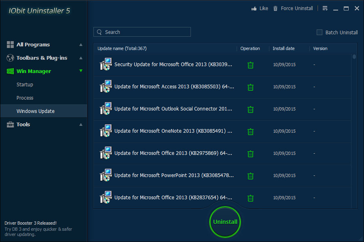Click trash icon for Security Update KB3039 row
Screen dimensions: 364x242
click(250, 65)
